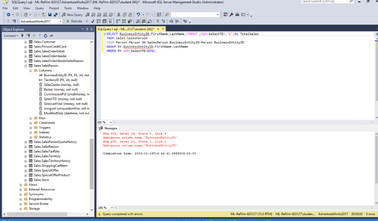This screenshot has height=221, width=378.
Task: Click the Decrease Indent icon
Action: point(171,21)
